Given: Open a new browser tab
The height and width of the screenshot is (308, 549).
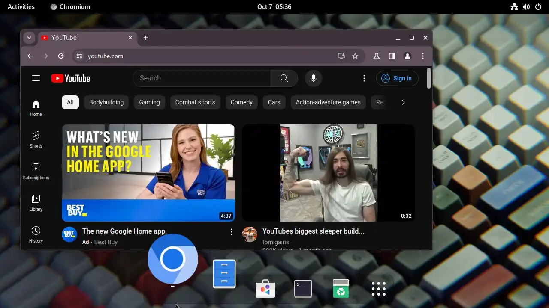Looking at the screenshot, I should coord(146,38).
